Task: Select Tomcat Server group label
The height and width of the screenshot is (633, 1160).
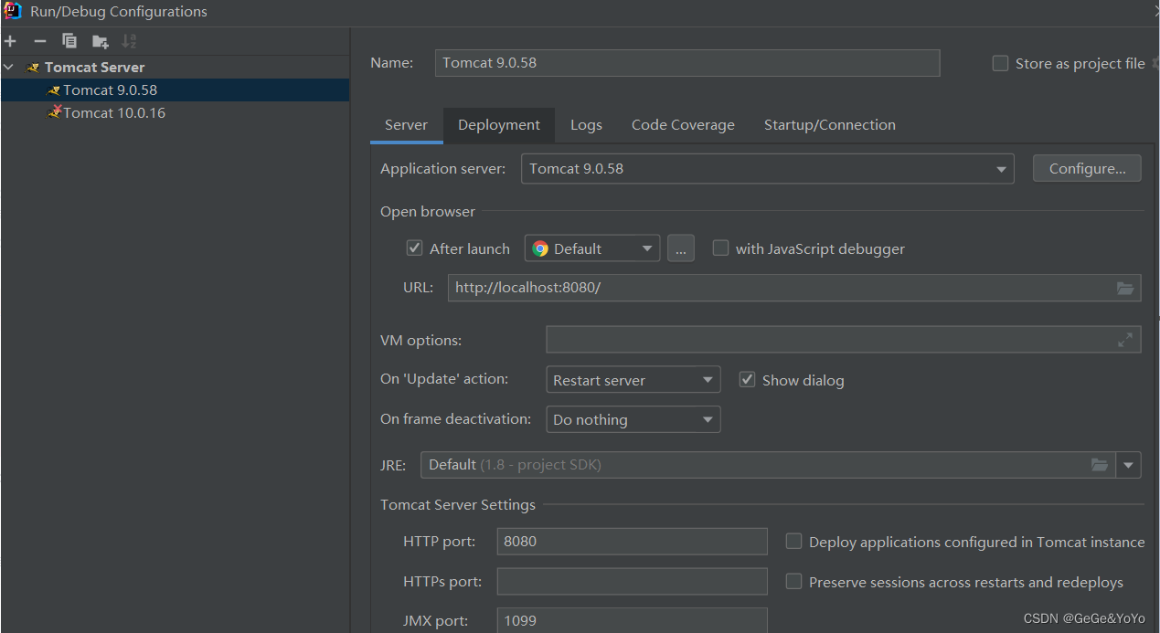Action: pos(94,68)
